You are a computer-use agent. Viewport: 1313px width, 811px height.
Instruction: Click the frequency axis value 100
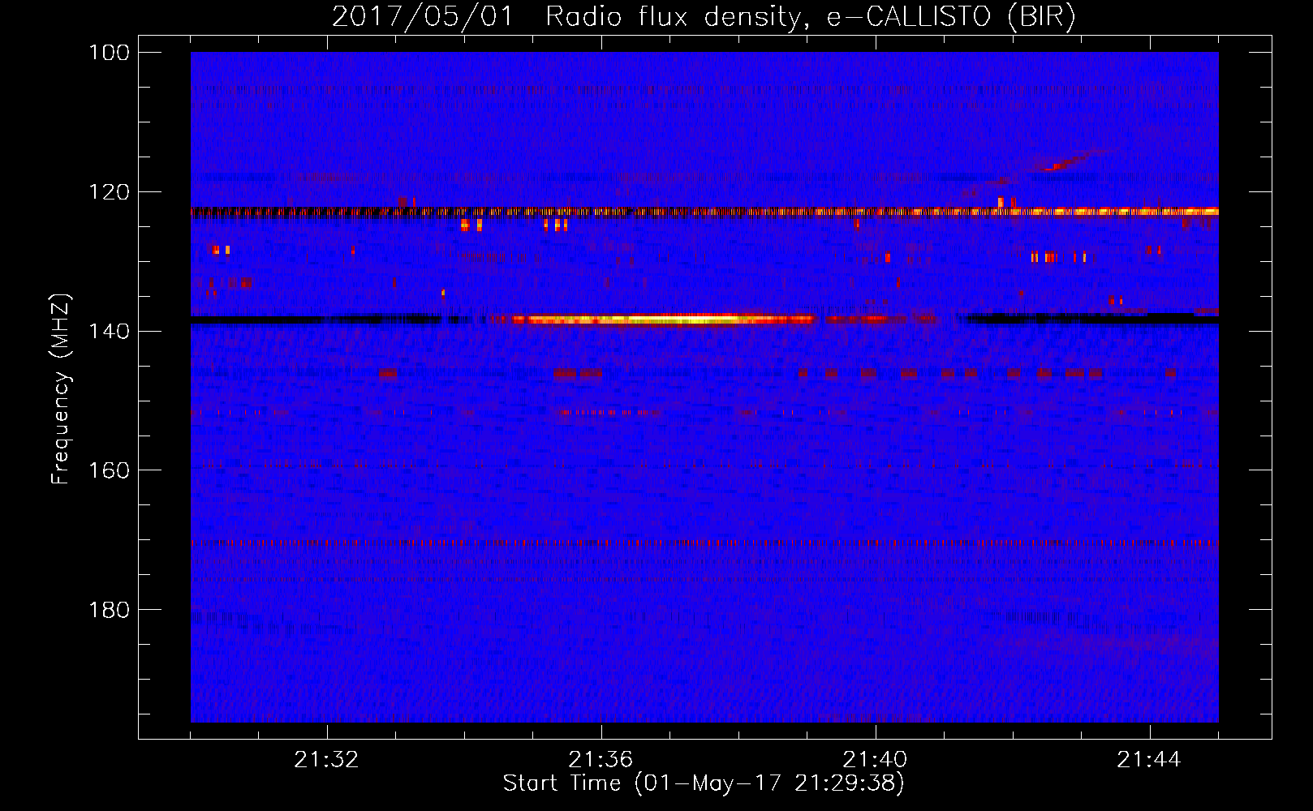point(109,53)
